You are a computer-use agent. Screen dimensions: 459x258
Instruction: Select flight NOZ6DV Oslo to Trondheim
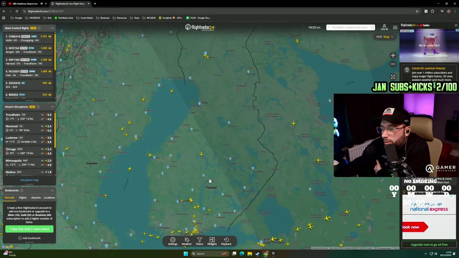(x=28, y=73)
